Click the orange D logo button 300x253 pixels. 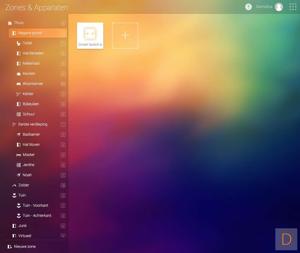(x=286, y=239)
